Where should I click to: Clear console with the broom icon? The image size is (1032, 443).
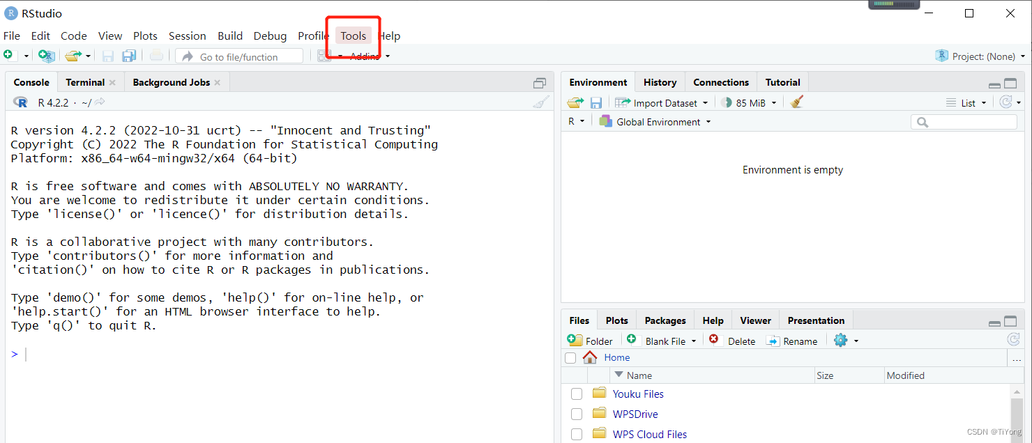[x=541, y=102]
